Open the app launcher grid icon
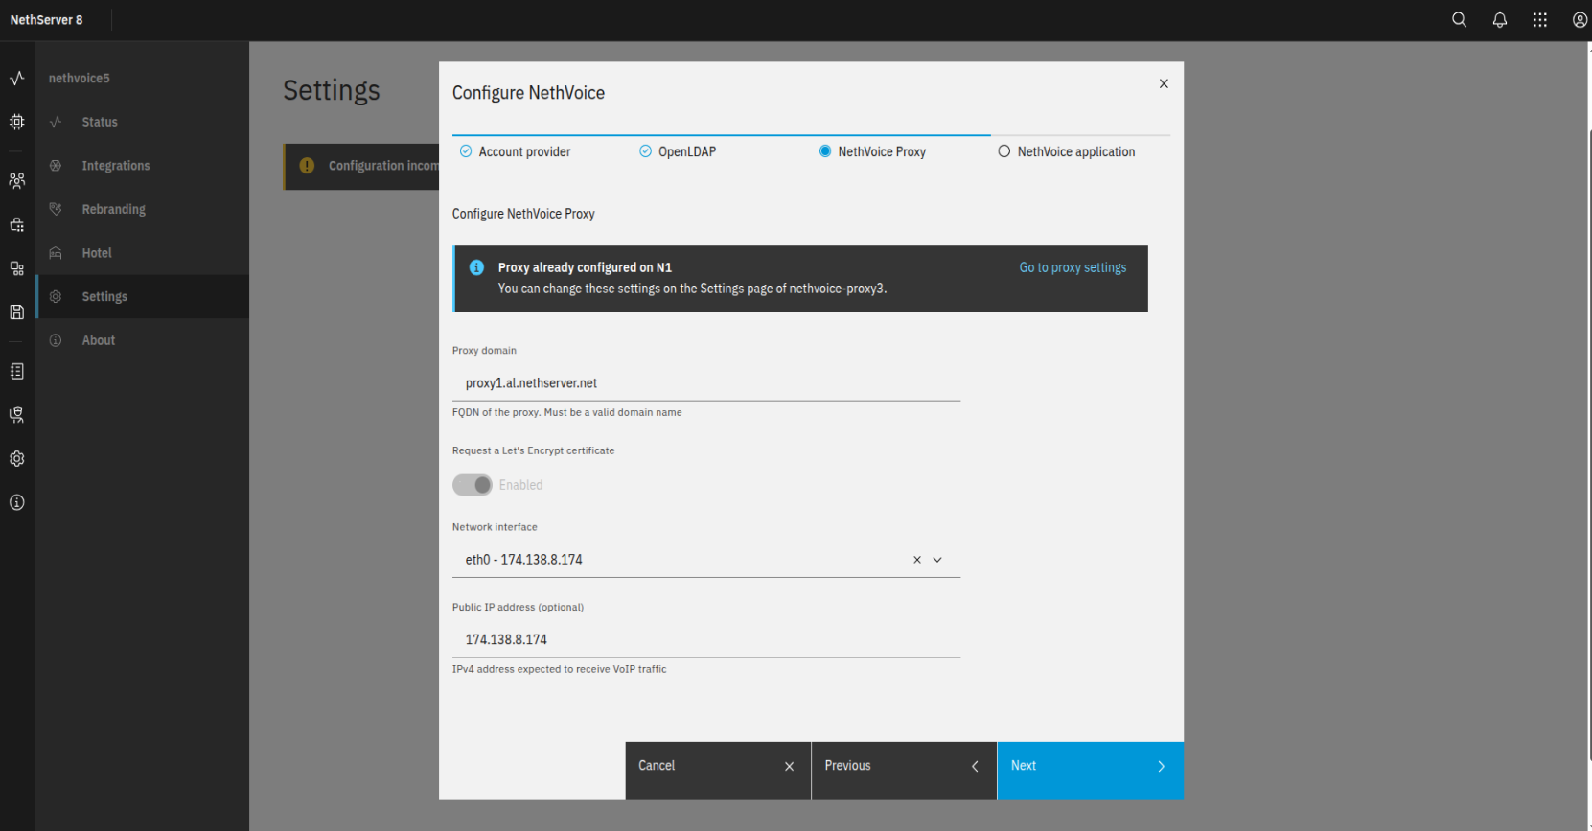 [x=1540, y=20]
